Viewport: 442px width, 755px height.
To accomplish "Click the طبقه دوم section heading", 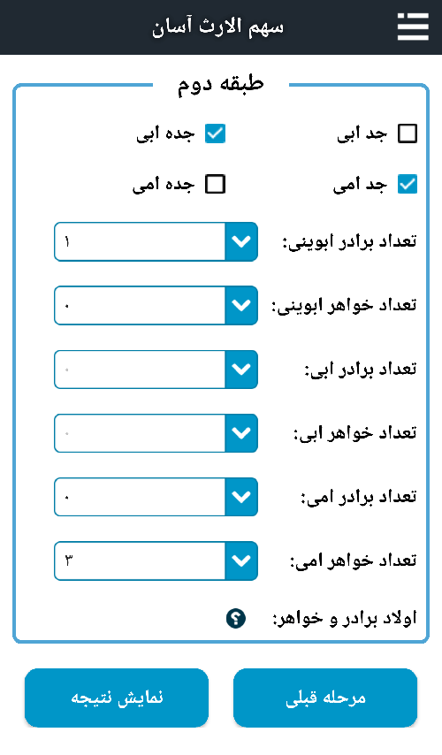I will [x=221, y=84].
